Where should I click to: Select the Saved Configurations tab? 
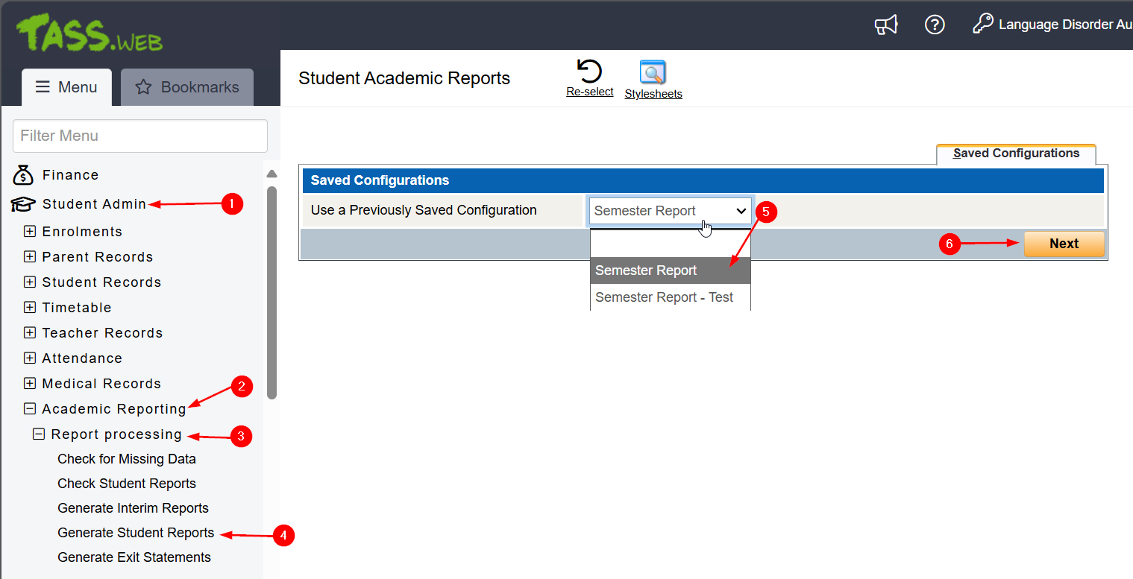[1016, 154]
